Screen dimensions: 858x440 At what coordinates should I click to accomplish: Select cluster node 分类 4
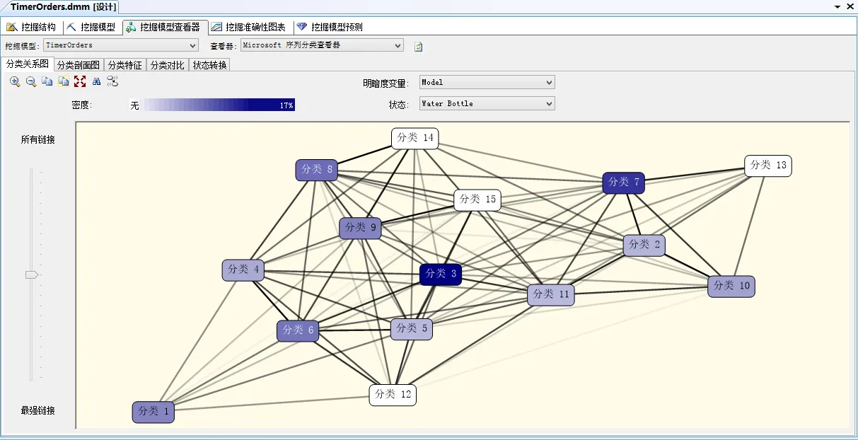click(243, 270)
